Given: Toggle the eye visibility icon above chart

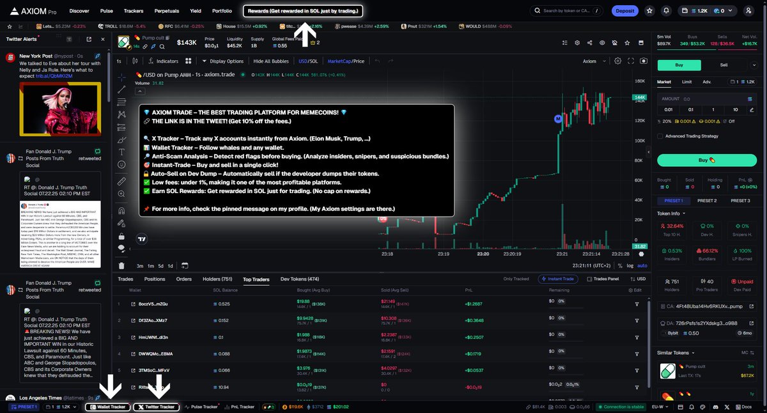Looking at the screenshot, I should pos(601,42).
